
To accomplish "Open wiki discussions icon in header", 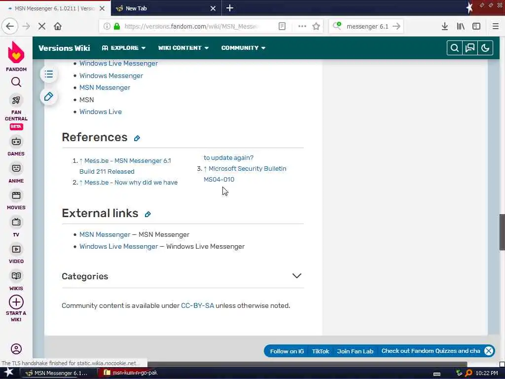I will [x=470, y=48].
